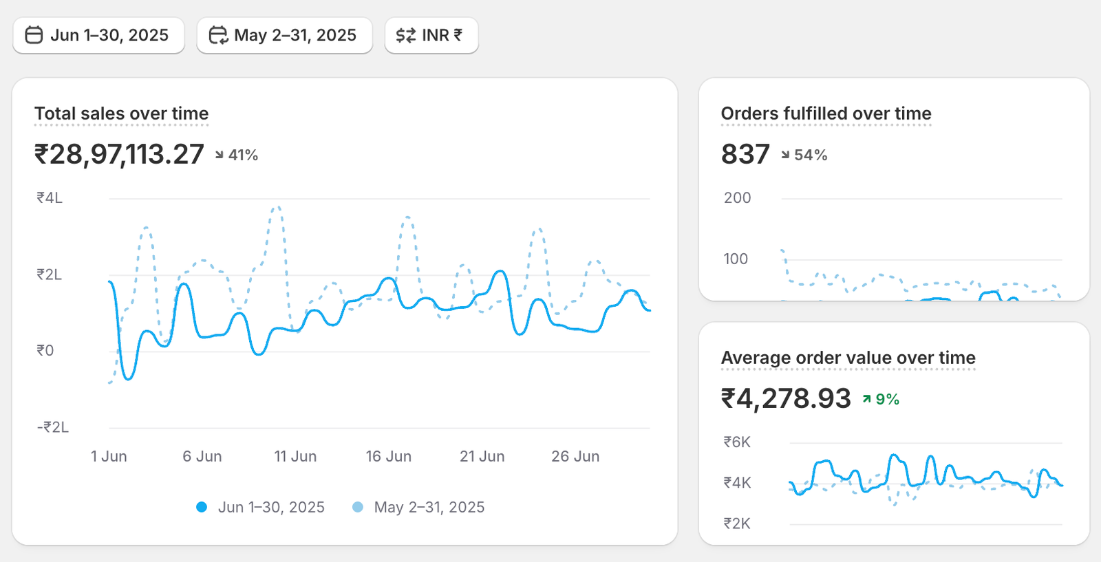Image resolution: width=1101 pixels, height=562 pixels.
Task: Click the ₹4,278.93 average order value
Action: pos(786,399)
